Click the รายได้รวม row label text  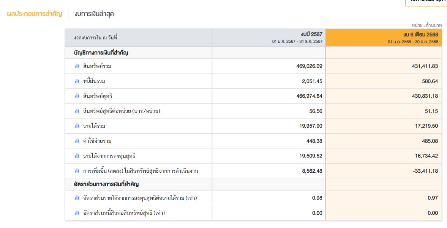94,126
